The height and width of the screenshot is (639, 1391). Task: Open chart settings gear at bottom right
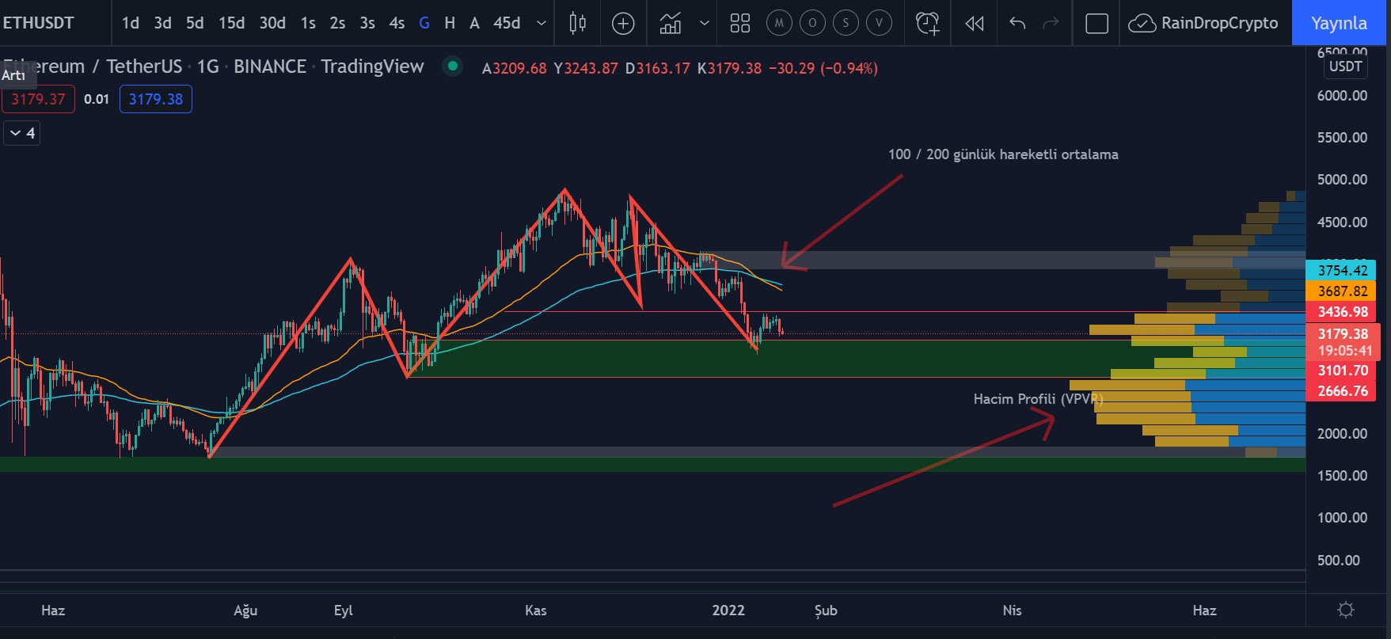tap(1345, 610)
